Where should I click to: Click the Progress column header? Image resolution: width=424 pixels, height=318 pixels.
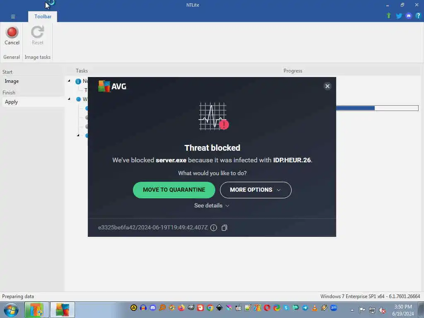pos(293,70)
